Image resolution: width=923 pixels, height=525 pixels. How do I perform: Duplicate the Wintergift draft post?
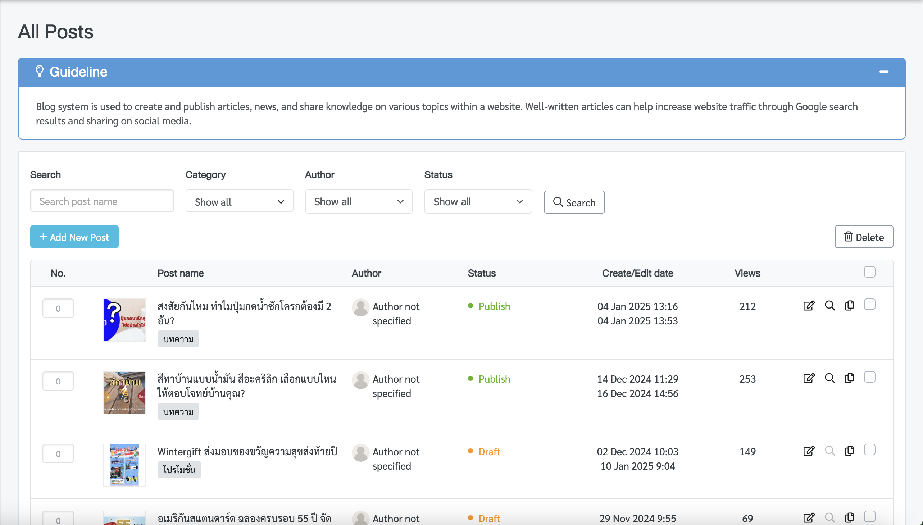[x=849, y=451]
